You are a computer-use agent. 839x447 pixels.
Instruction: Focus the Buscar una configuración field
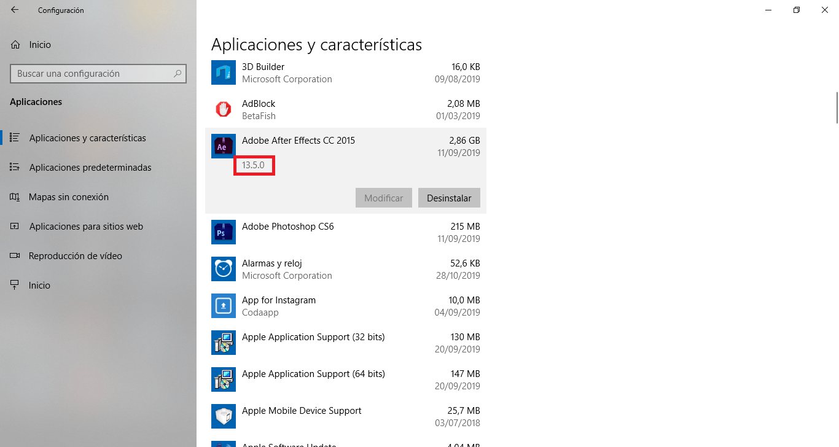click(x=98, y=73)
